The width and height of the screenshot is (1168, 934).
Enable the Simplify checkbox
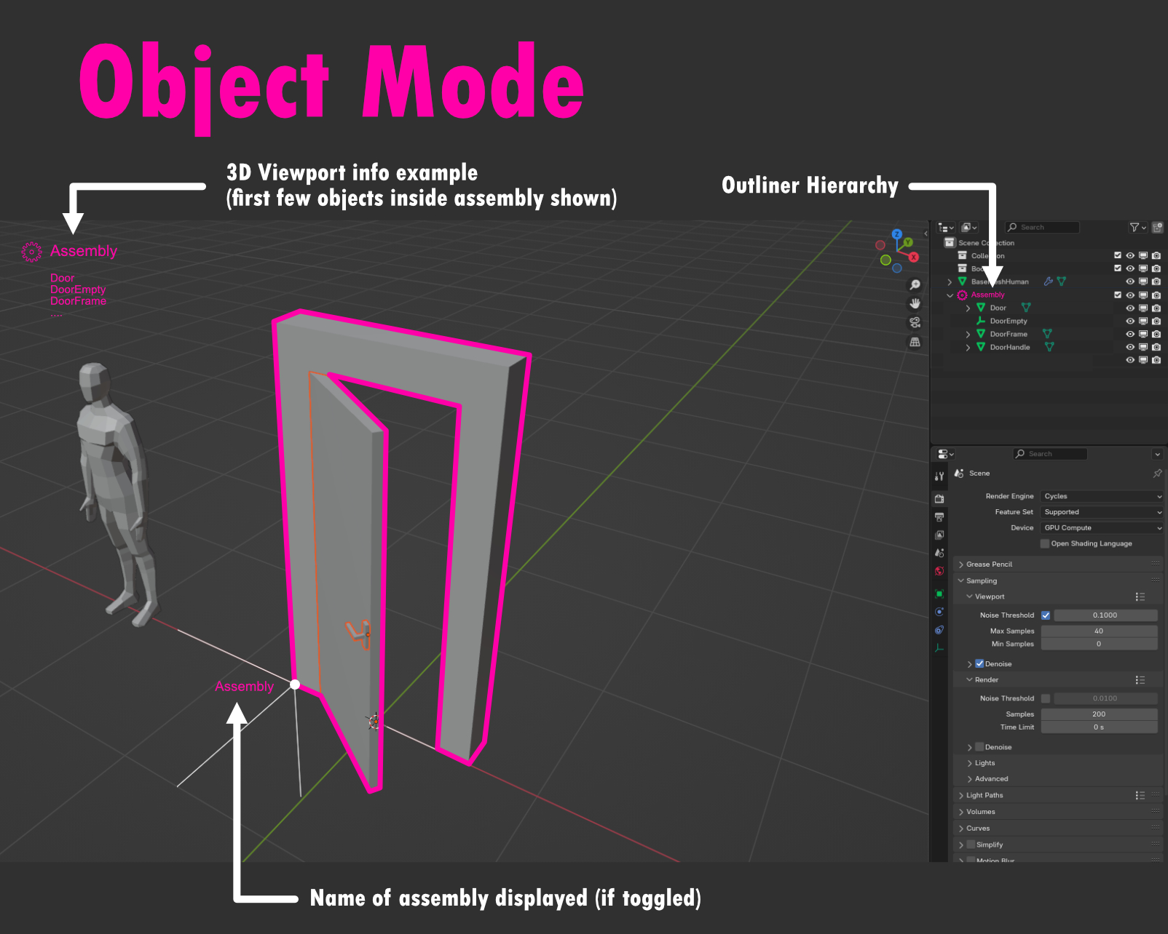(971, 845)
